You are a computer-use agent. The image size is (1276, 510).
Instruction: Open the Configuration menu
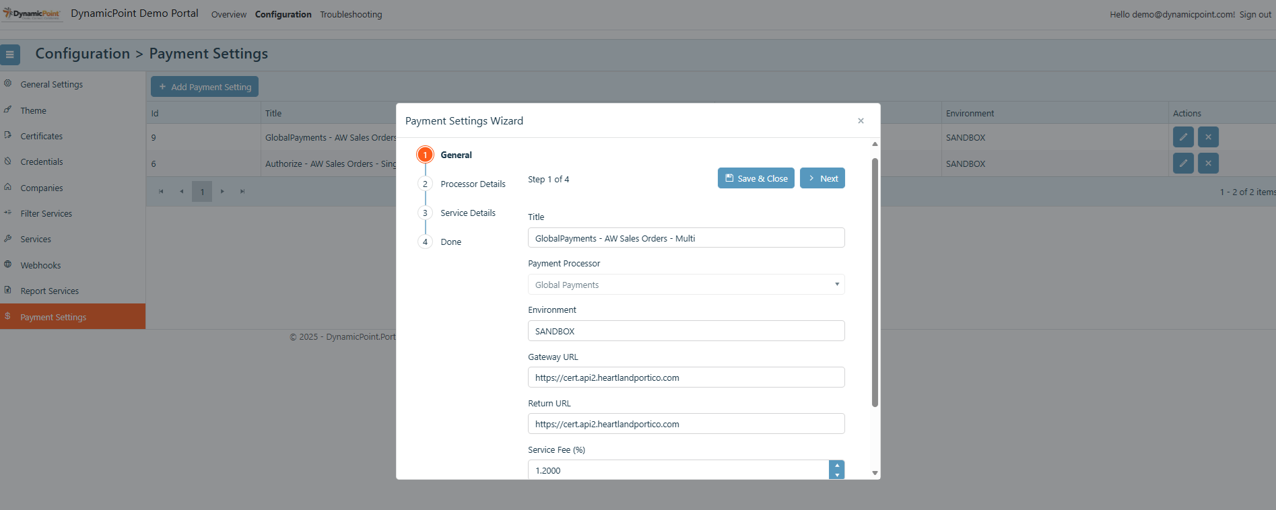[x=283, y=14]
